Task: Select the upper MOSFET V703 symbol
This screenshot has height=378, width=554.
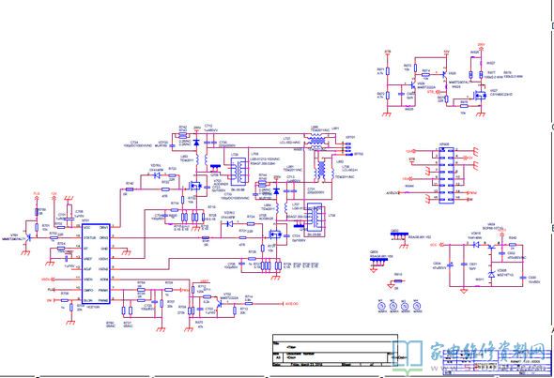Action: click(x=195, y=185)
